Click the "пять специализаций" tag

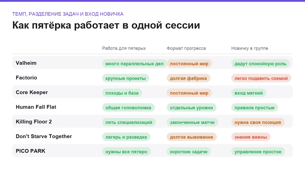[129, 122]
